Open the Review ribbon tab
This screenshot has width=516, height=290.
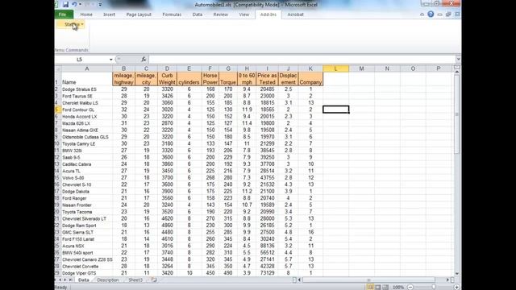220,14
